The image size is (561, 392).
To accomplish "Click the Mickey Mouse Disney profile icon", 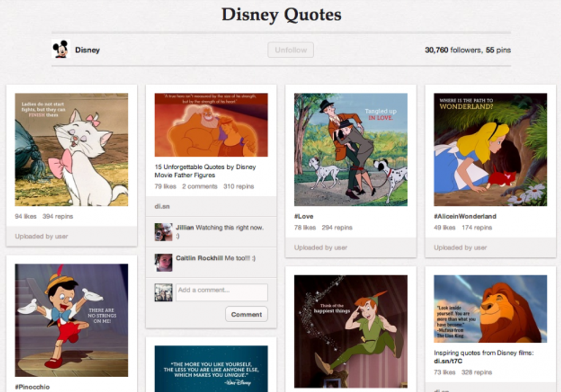I will 60,50.
